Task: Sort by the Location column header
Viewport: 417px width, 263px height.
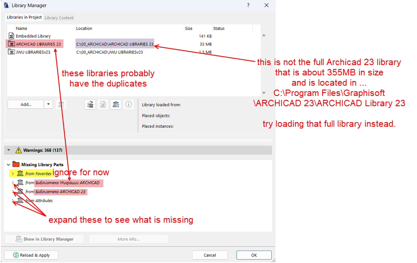Action: tap(130, 28)
